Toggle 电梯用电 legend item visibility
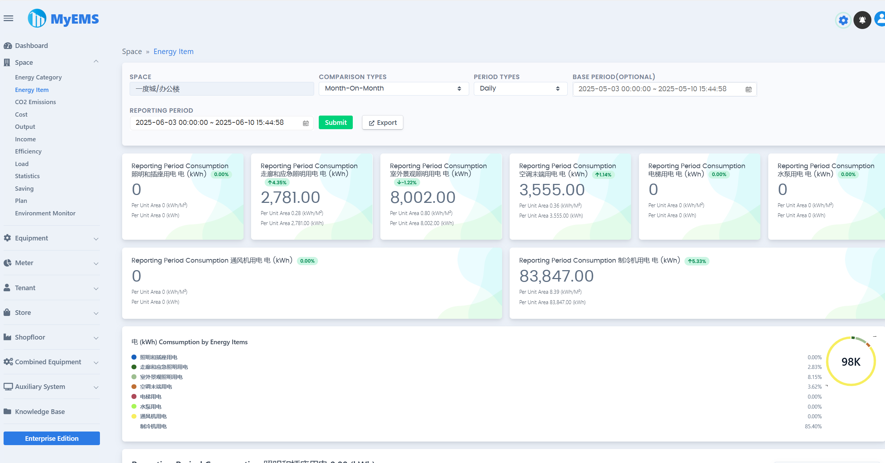The image size is (885, 463). point(150,397)
